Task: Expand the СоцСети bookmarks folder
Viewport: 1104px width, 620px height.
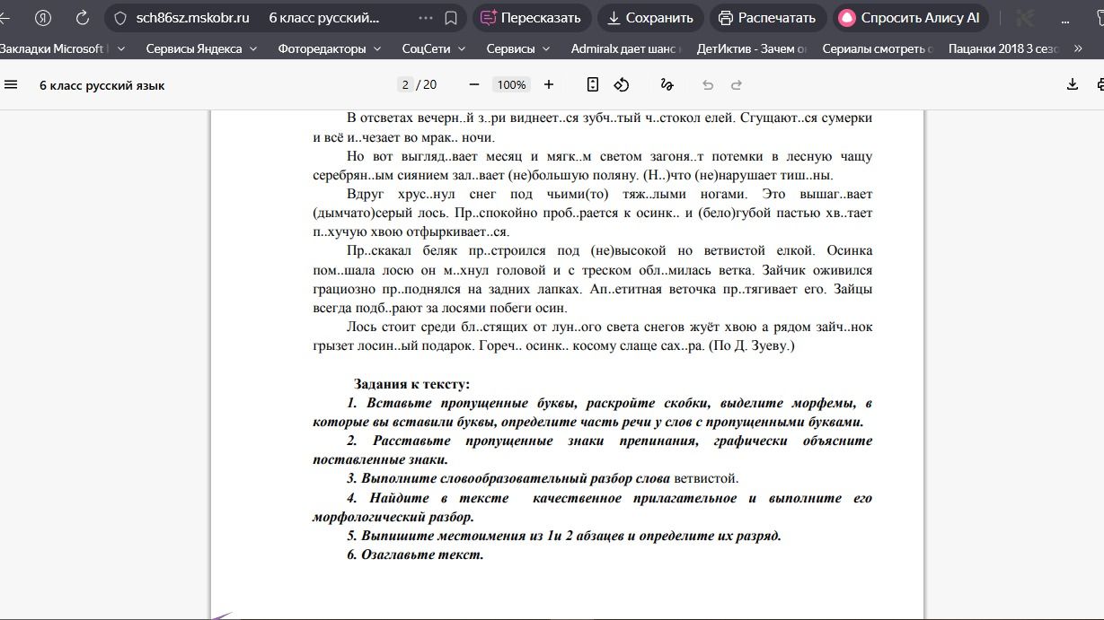Action: pos(434,48)
